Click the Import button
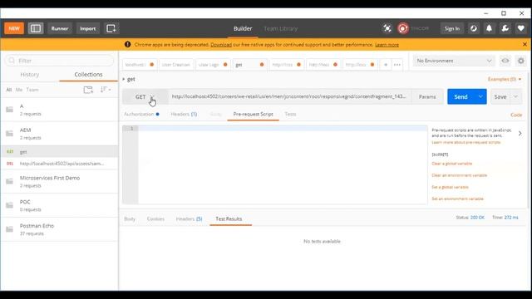 click(x=88, y=28)
